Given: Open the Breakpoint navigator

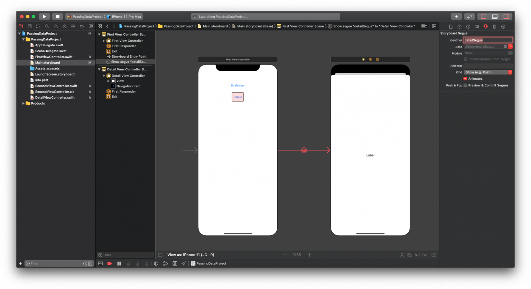Looking at the screenshot, I should pos(82,26).
